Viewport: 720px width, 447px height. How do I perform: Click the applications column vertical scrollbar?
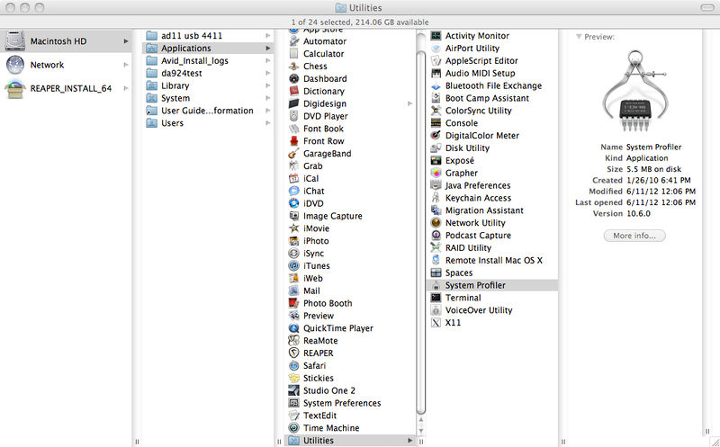tap(420, 232)
